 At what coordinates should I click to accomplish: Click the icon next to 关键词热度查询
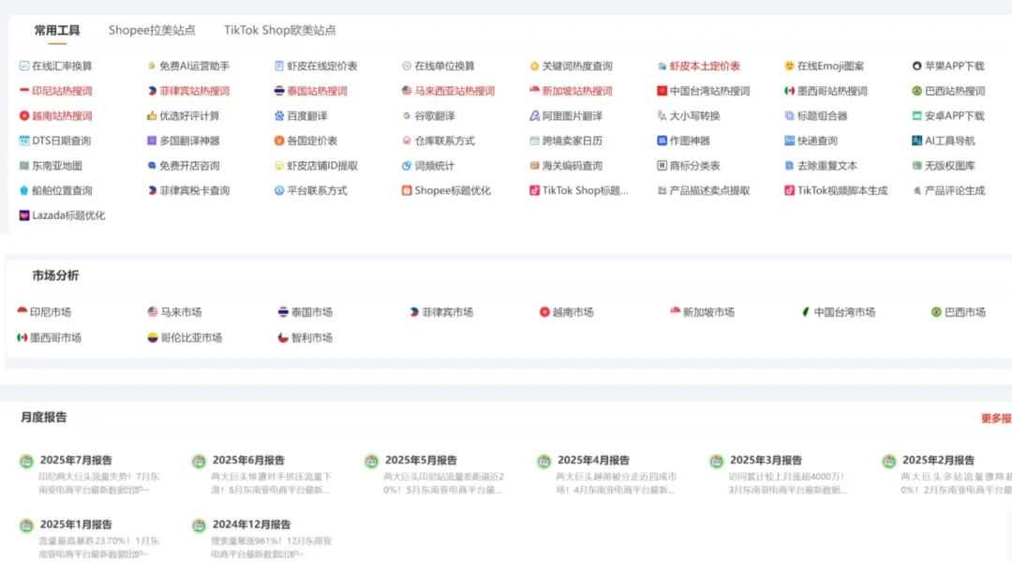coord(534,66)
